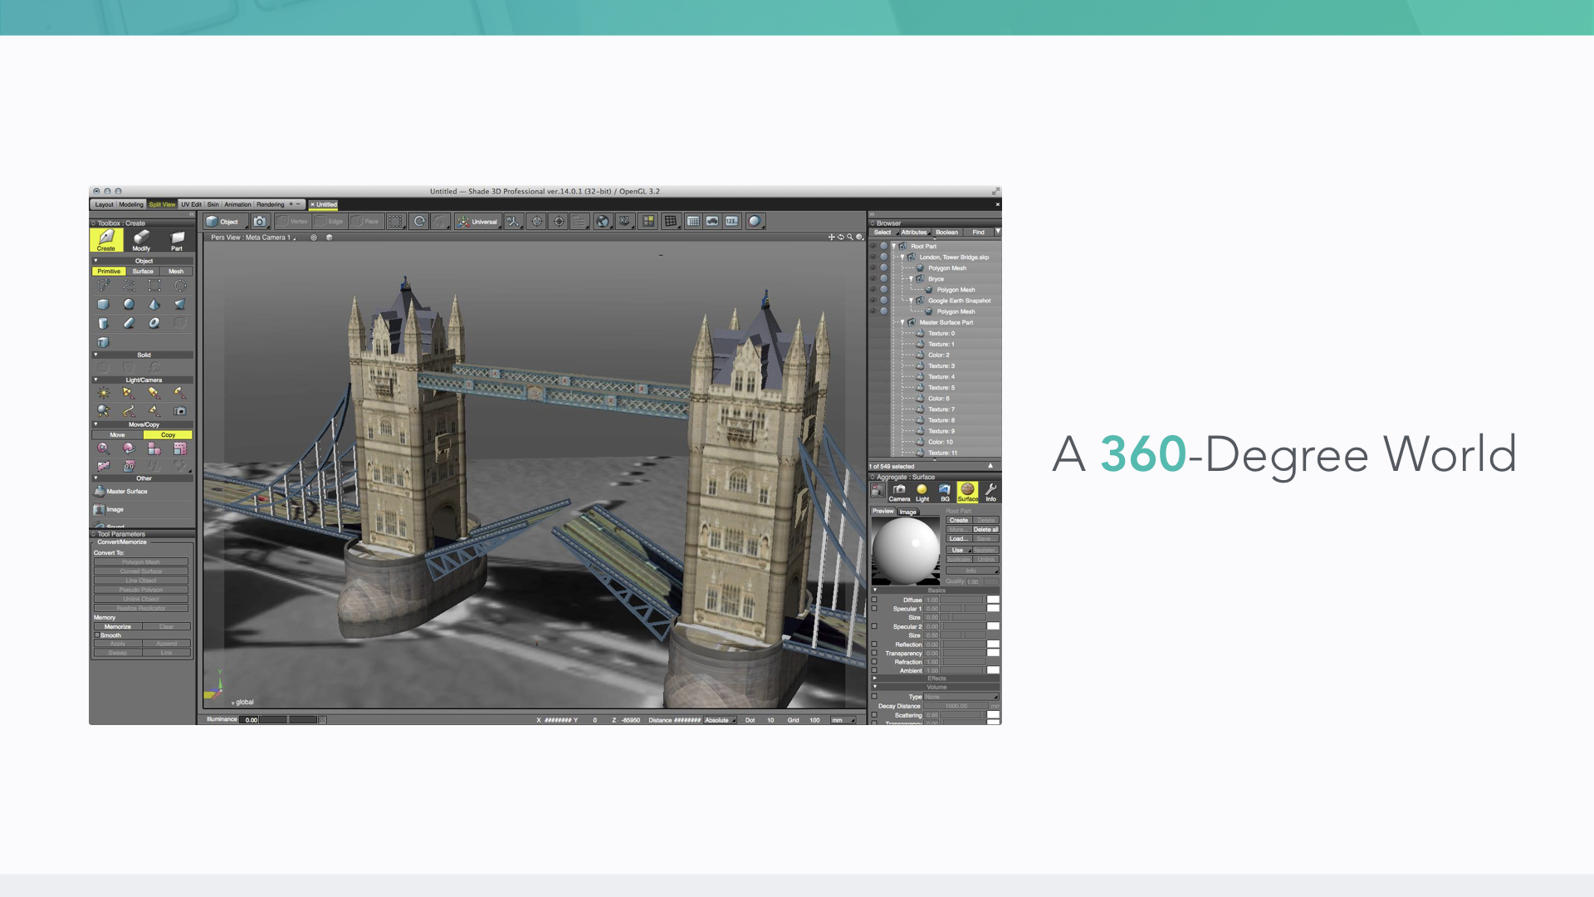Select the cube primitive tool
1594x897 pixels.
click(x=103, y=305)
